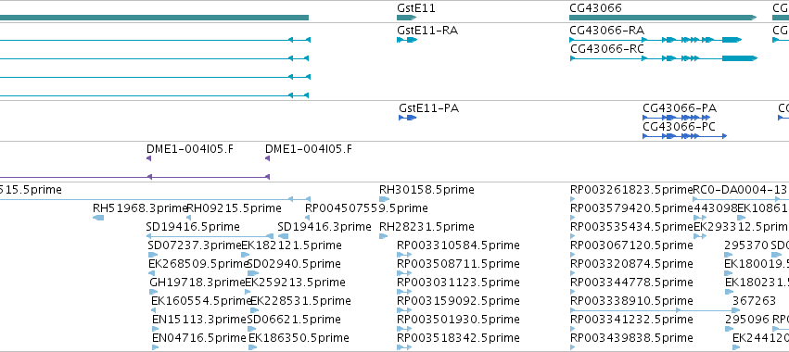Click the first DME1-004I05.F purple marker
Viewport: 789px width, 352px height.
pos(148,158)
